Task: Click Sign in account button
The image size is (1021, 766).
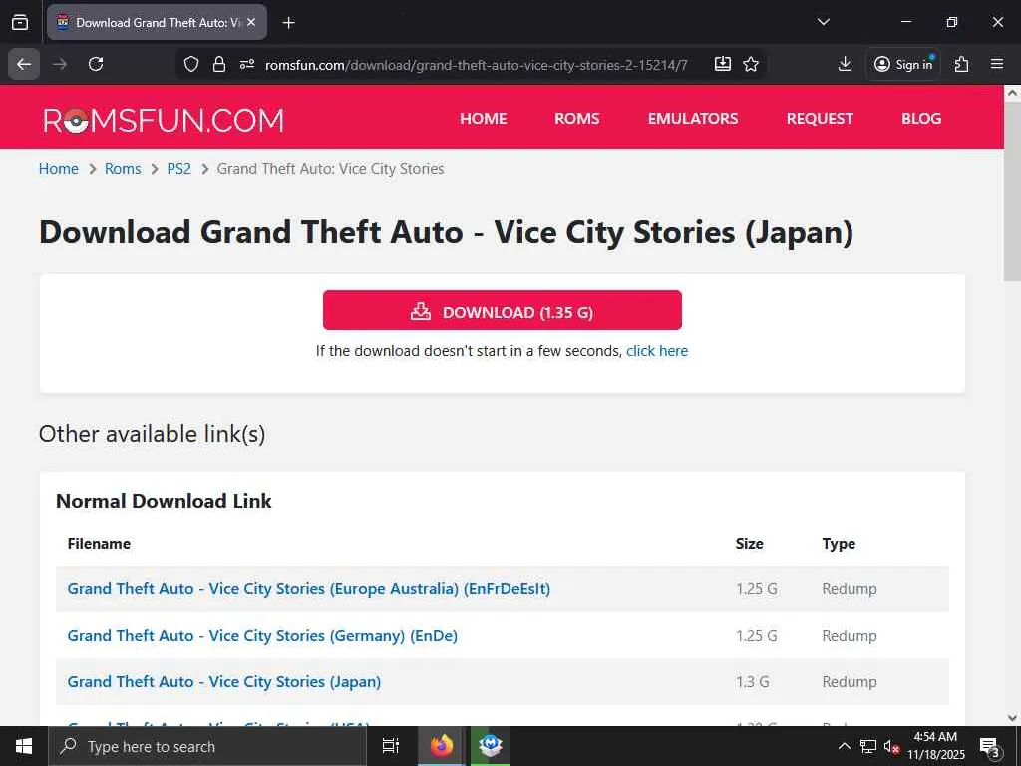Action: (x=903, y=64)
